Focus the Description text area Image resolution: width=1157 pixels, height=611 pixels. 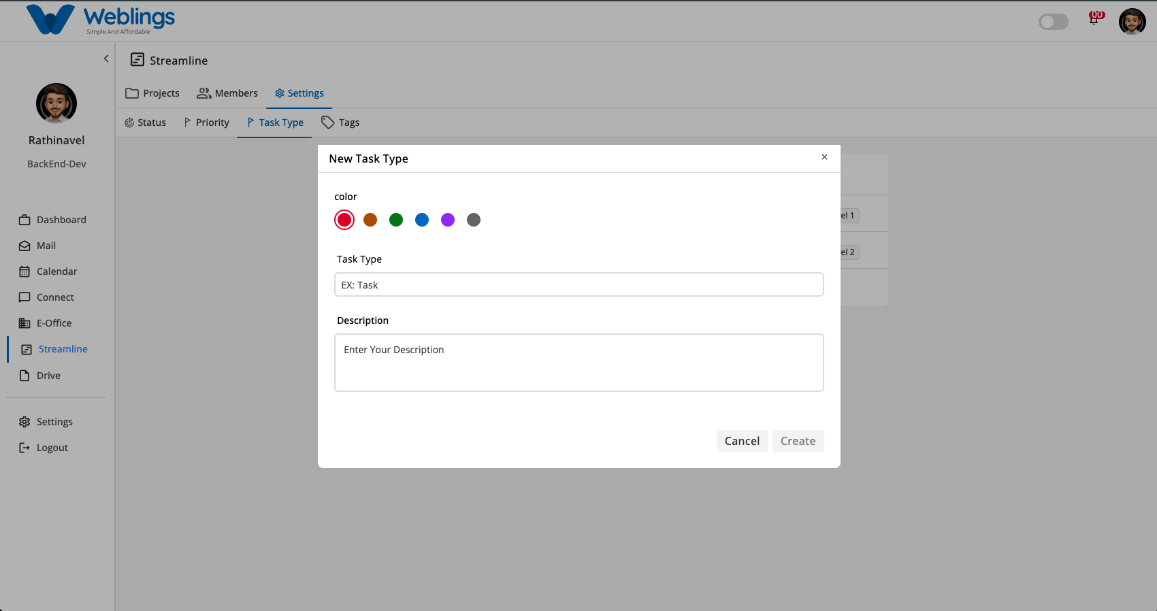(579, 363)
